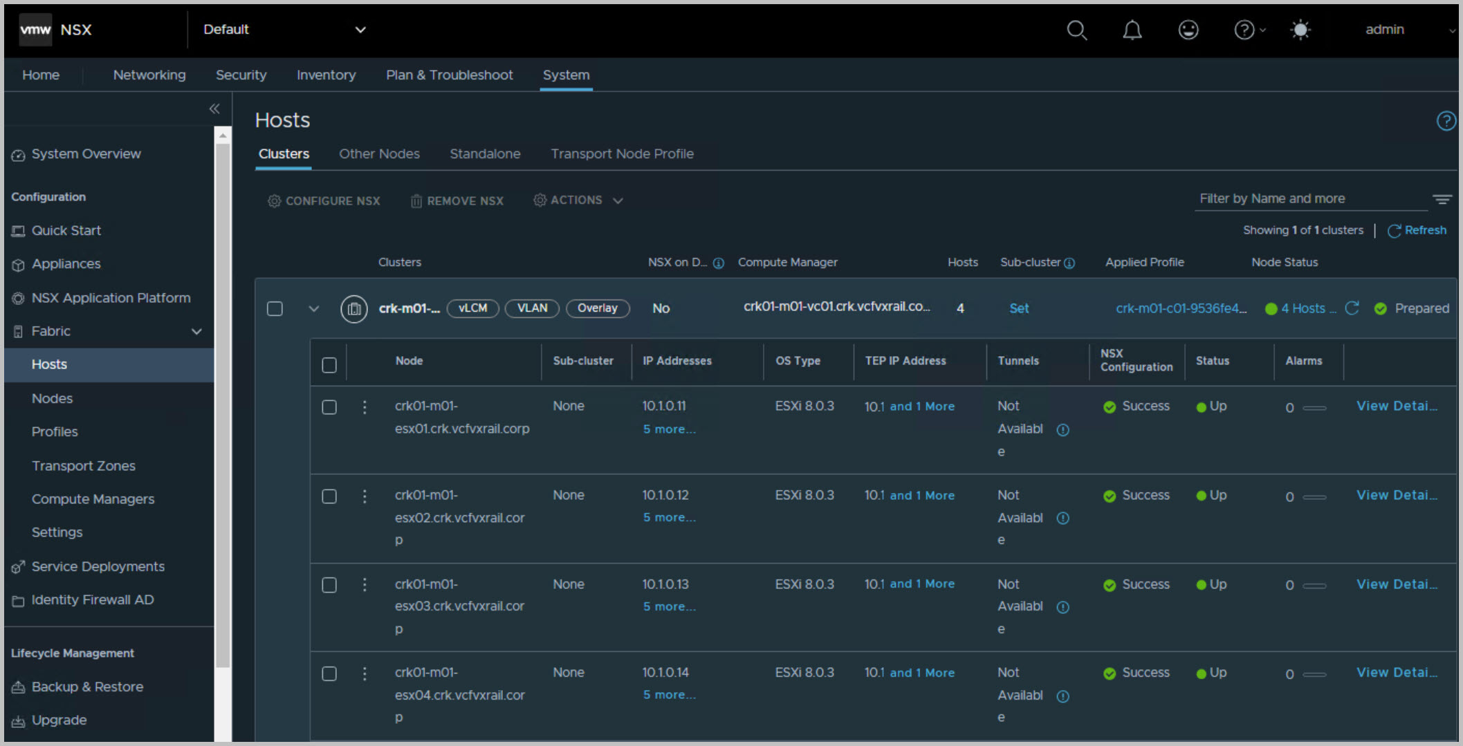Collapse the left sidebar with double chevron
Viewport: 1463px width, 746px height.
tap(214, 109)
